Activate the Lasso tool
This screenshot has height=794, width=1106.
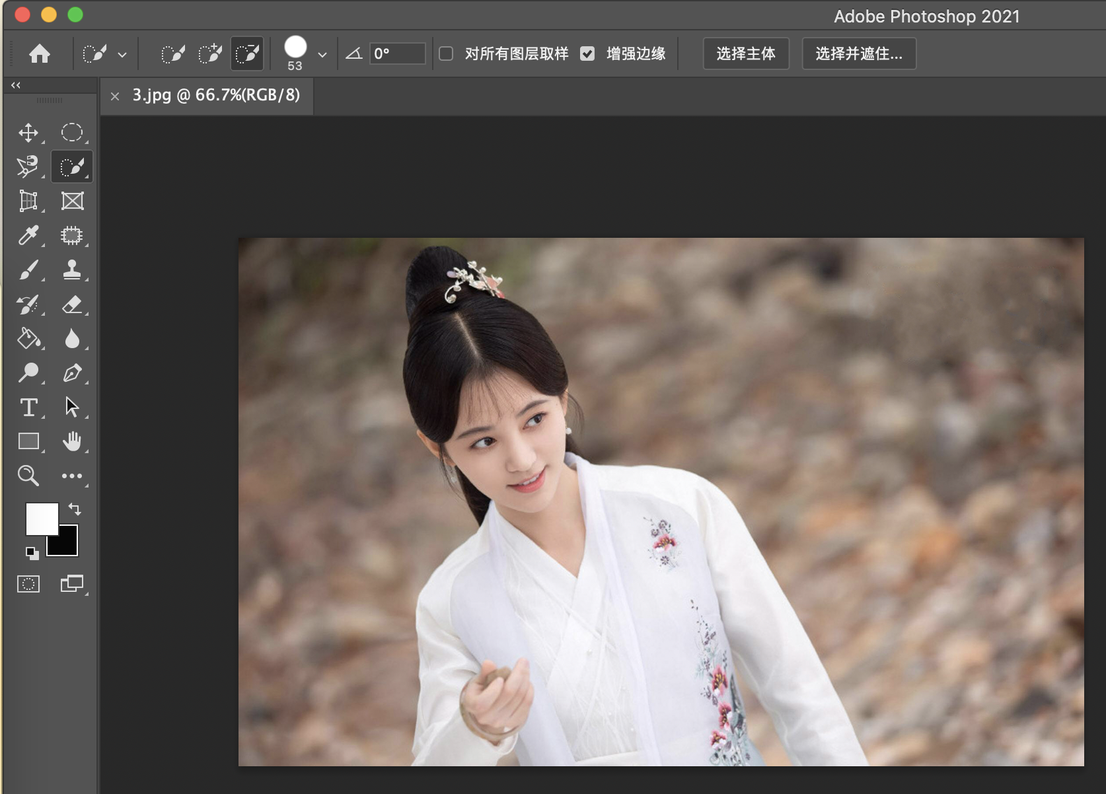click(x=28, y=166)
